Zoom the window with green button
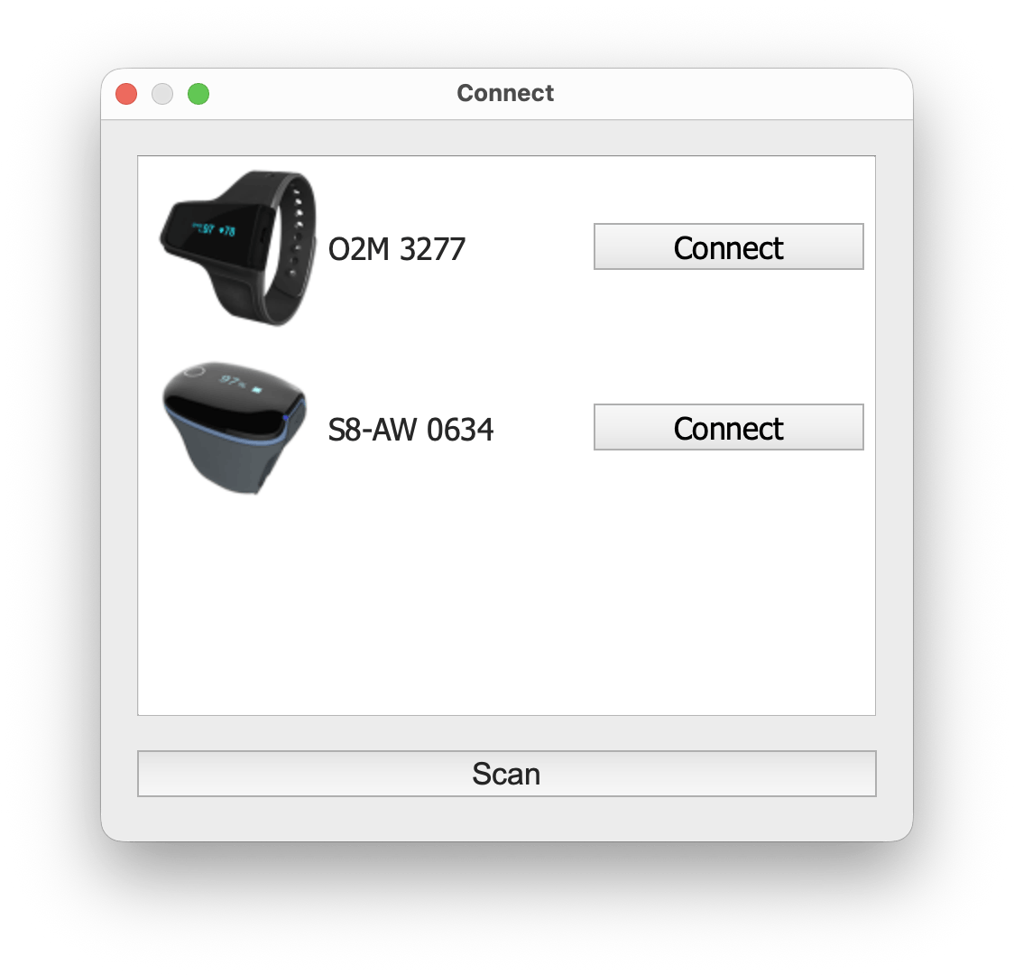 click(198, 94)
